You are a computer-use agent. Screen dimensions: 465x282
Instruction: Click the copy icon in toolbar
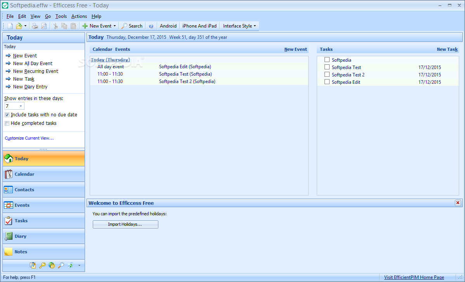point(64,26)
